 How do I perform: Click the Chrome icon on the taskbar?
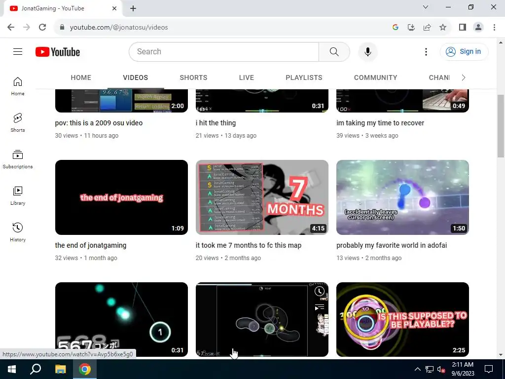(x=85, y=369)
